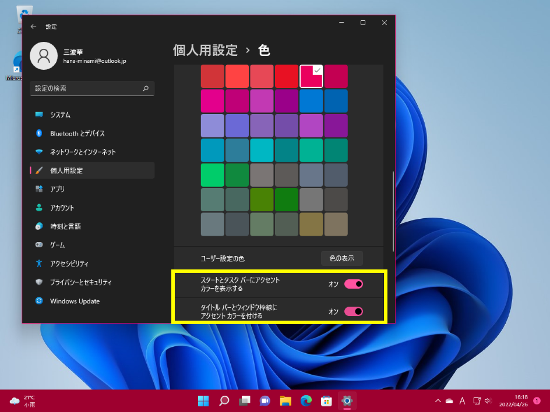Open ネットワークとインターネット settings

pyautogui.click(x=92, y=152)
